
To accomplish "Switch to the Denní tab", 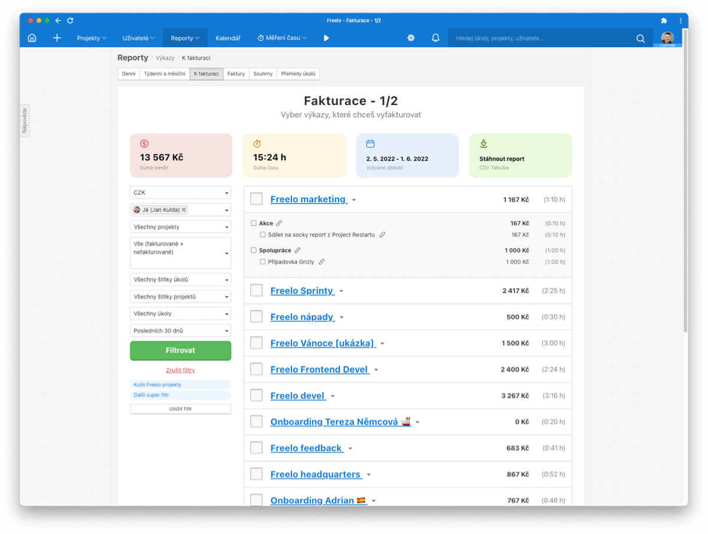I will [x=129, y=74].
